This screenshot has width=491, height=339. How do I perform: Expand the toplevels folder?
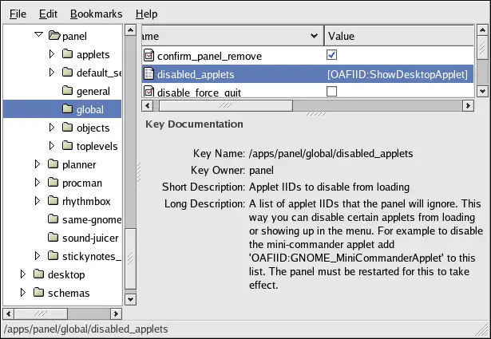coord(52,146)
